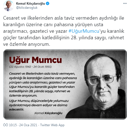Click the 22 Ağustos 1942 date line
Viewport: 130px width, 130px height.
point(30,67)
